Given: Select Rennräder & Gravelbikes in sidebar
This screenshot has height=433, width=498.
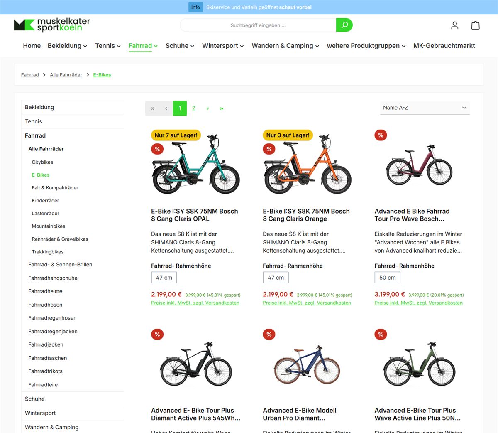Looking at the screenshot, I should pyautogui.click(x=60, y=239).
